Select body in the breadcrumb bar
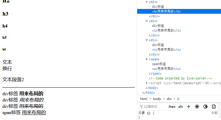The image size is (221, 120). click(x=157, y=99)
